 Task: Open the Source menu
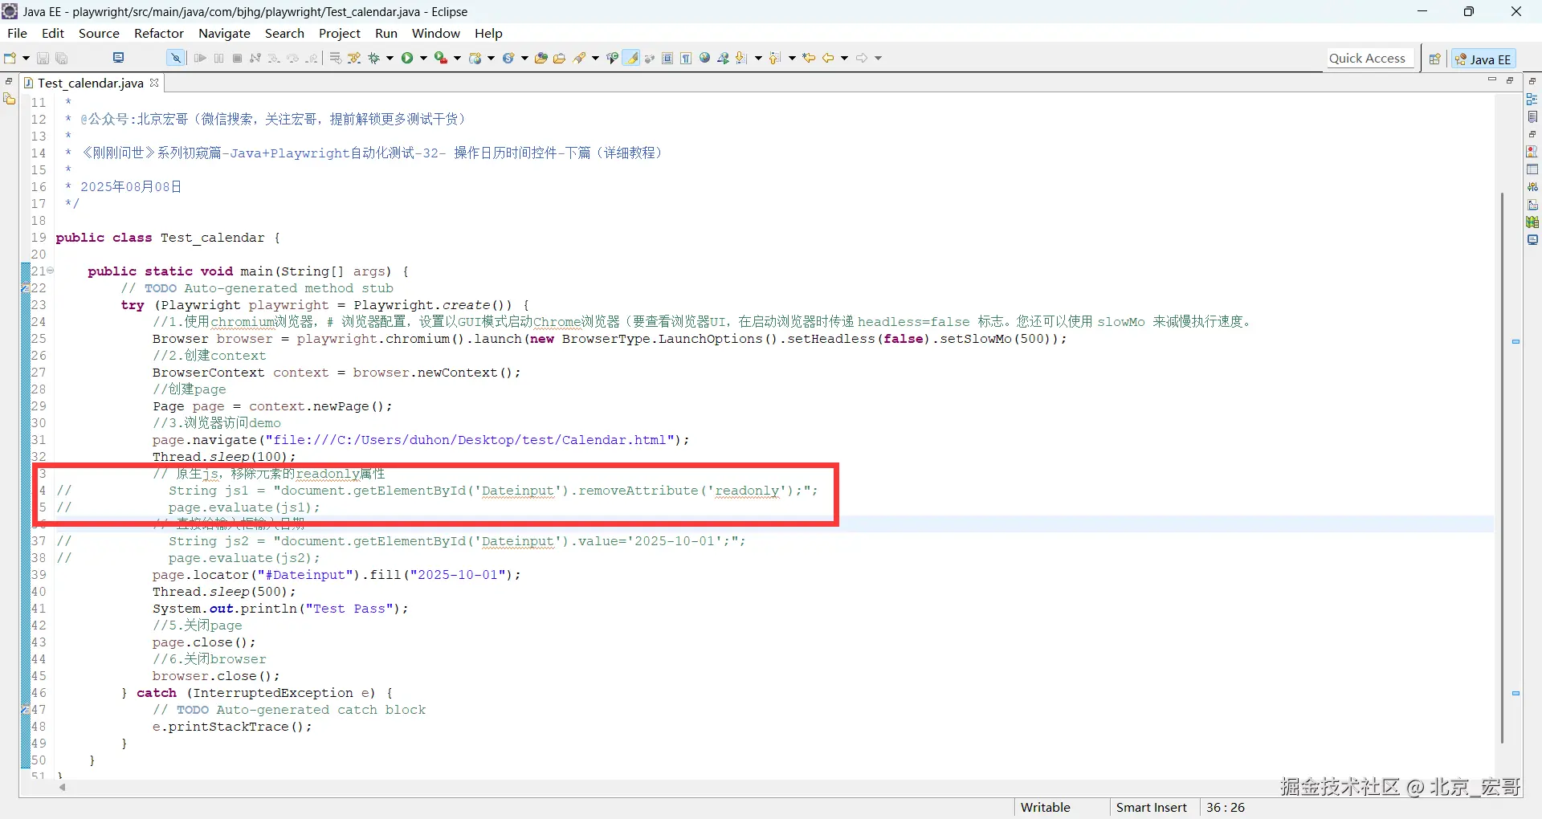(x=99, y=33)
